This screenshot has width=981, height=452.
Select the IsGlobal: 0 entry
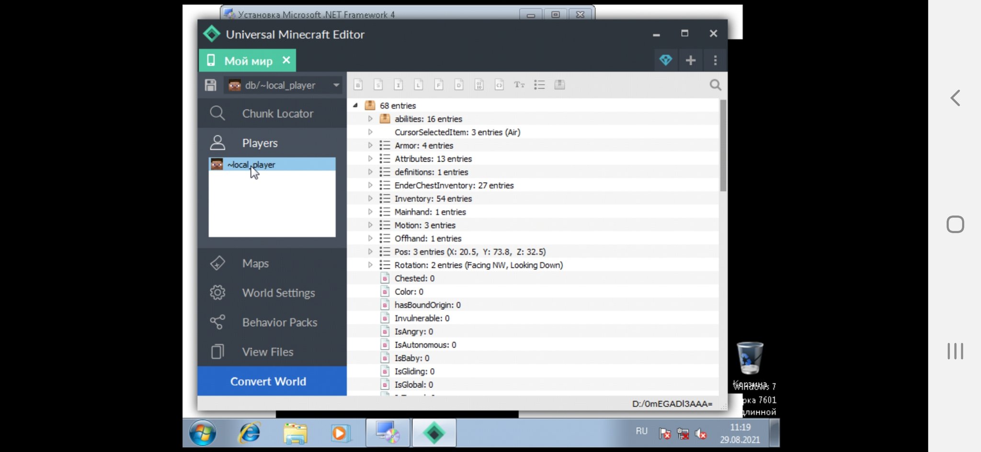tap(413, 385)
